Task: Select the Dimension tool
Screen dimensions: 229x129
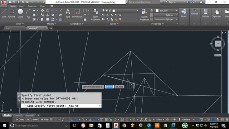Action: (77, 13)
